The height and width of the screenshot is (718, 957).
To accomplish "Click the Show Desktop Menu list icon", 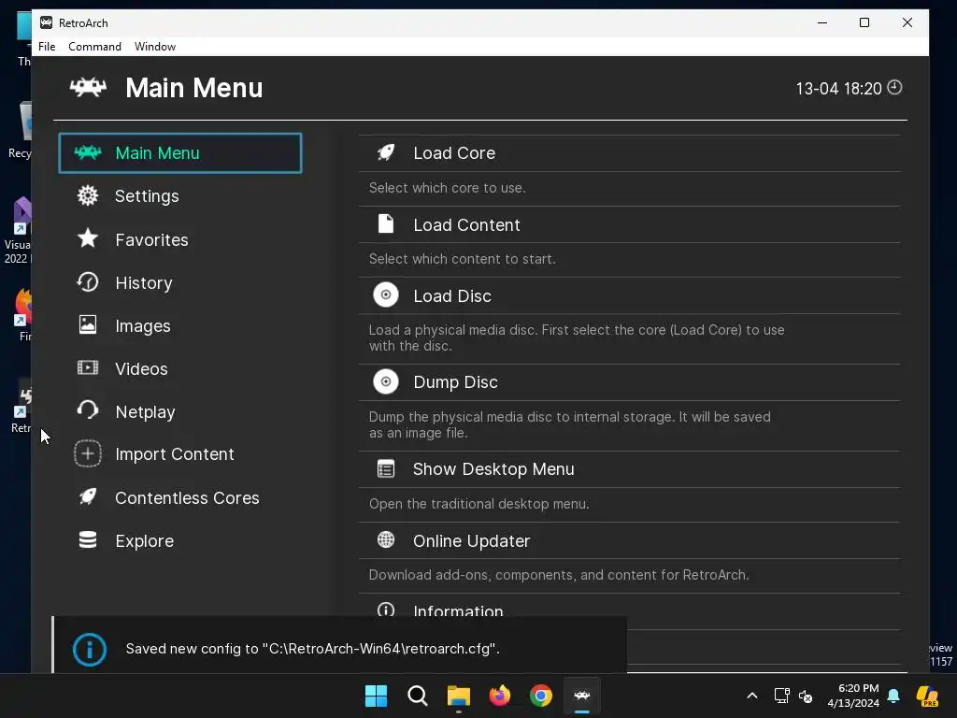I will click(386, 469).
